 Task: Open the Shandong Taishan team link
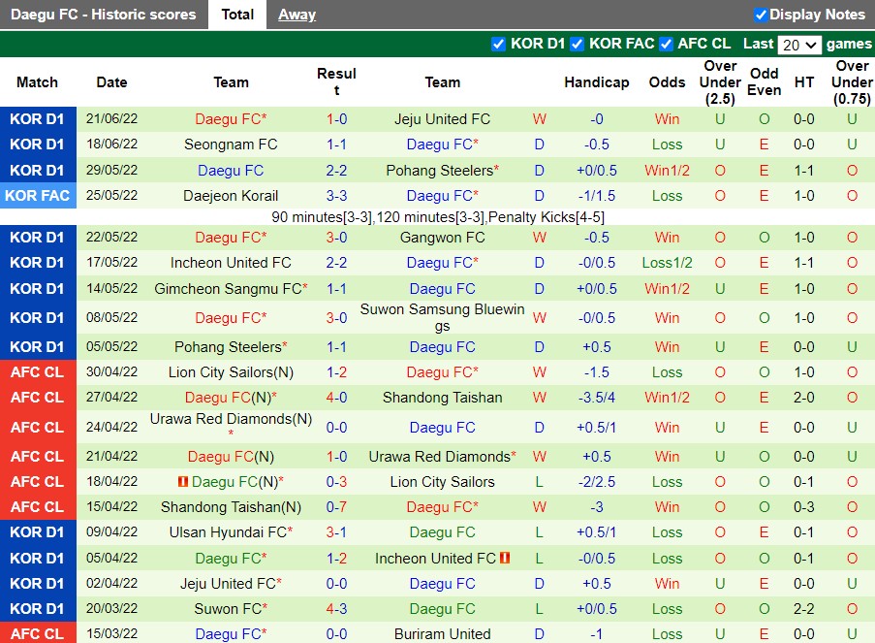[x=442, y=397]
